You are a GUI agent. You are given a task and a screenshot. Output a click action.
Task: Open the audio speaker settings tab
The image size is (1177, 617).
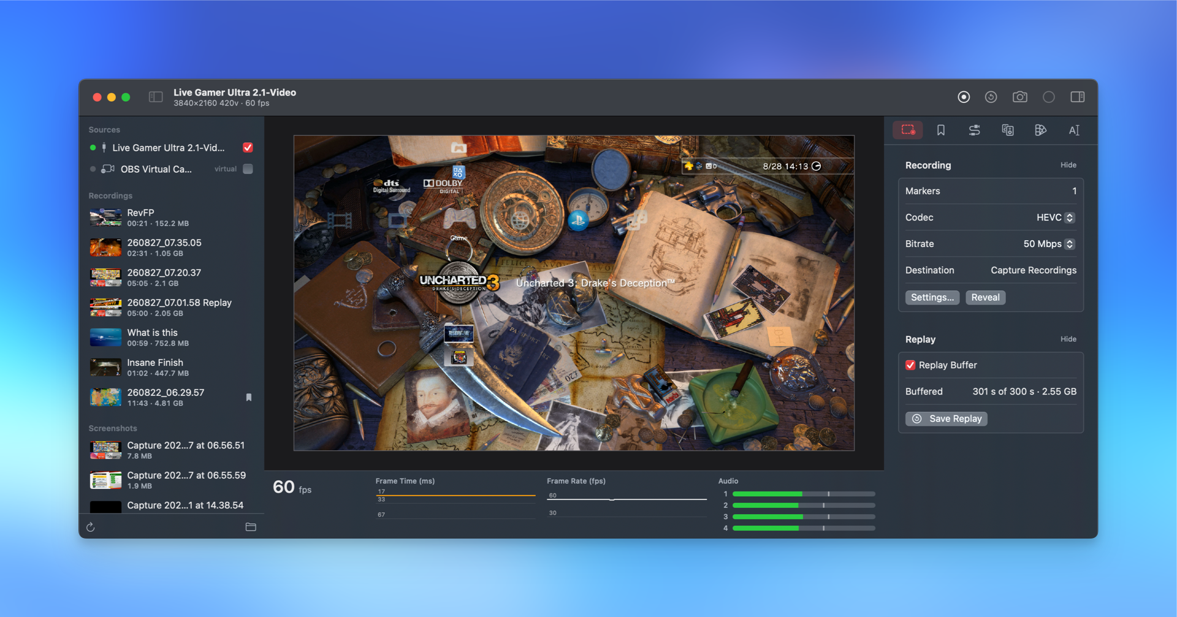point(1008,130)
